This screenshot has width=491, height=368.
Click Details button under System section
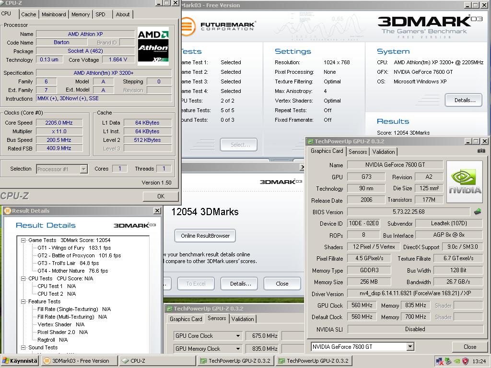click(x=464, y=100)
